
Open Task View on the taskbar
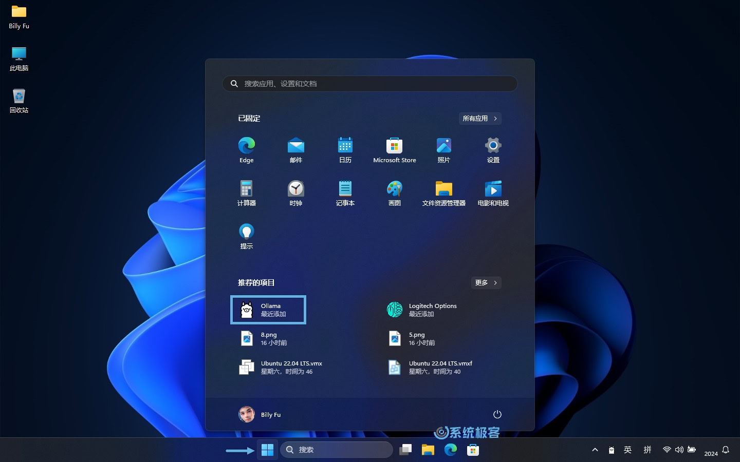(x=405, y=450)
